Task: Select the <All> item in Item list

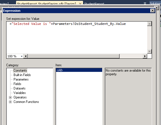Action: [x=79, y=70]
